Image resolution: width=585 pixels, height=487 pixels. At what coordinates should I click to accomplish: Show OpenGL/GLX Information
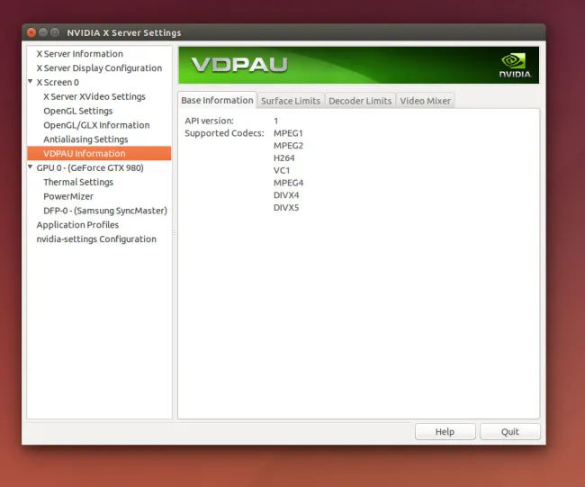coord(96,125)
